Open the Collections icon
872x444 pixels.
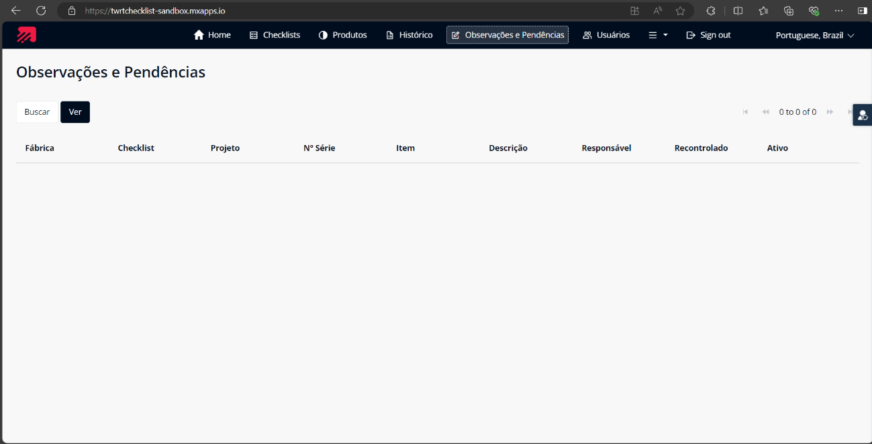coord(789,11)
